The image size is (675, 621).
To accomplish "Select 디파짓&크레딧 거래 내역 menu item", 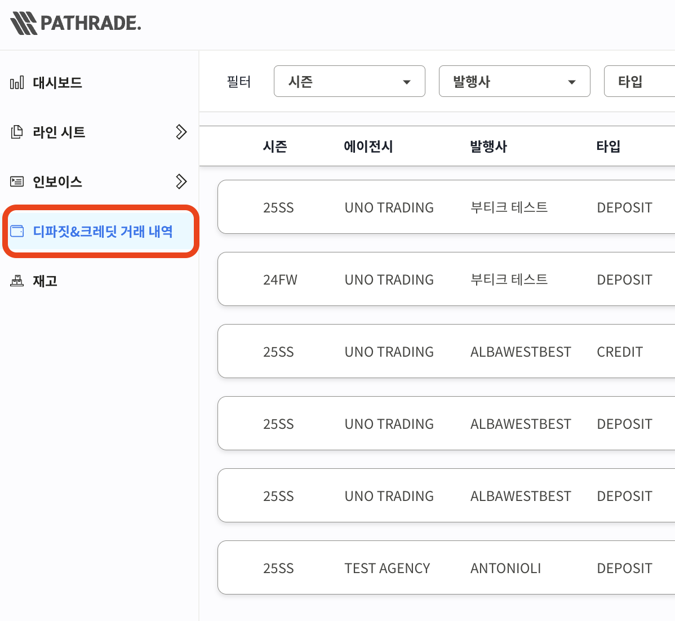I will [x=103, y=232].
